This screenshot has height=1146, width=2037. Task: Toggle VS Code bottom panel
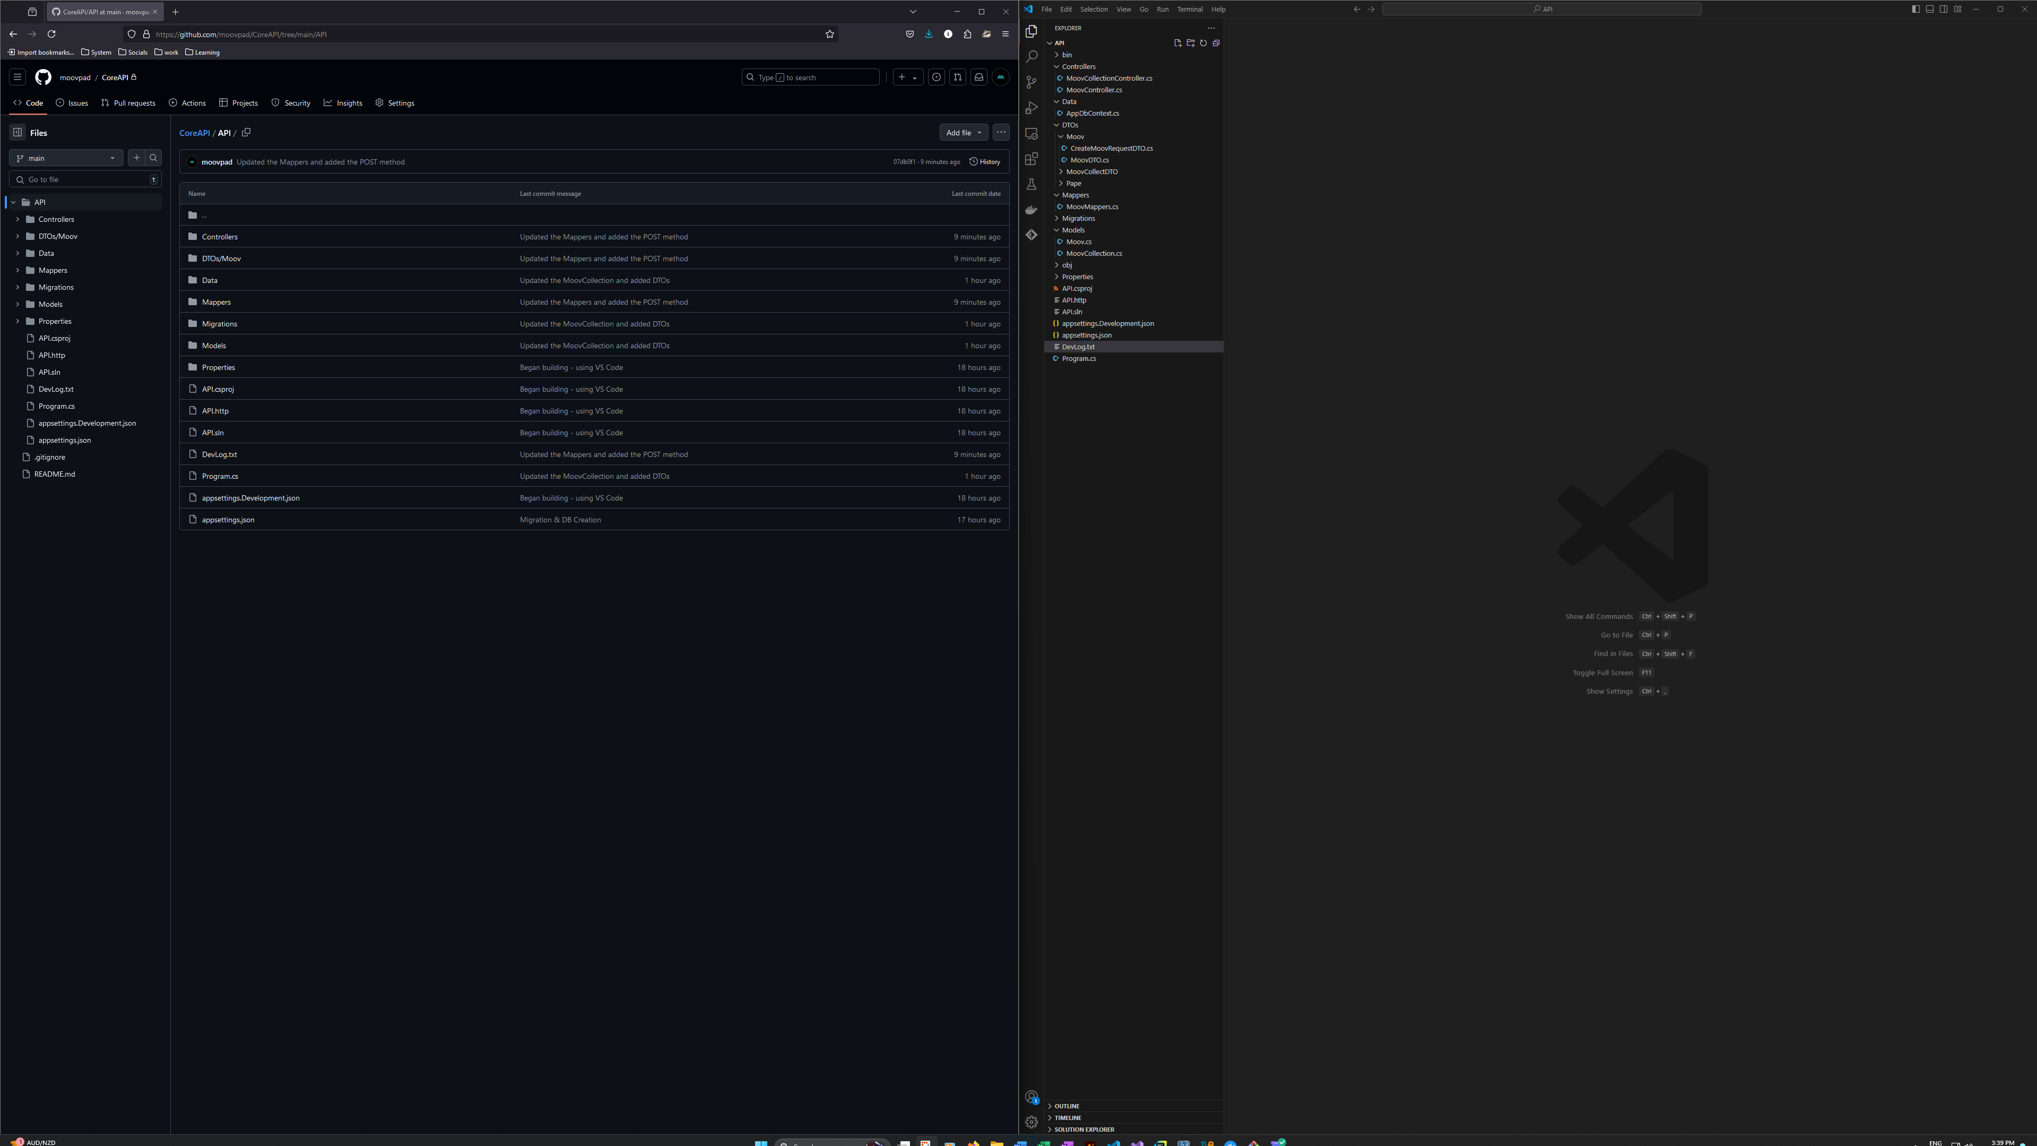1929,10
